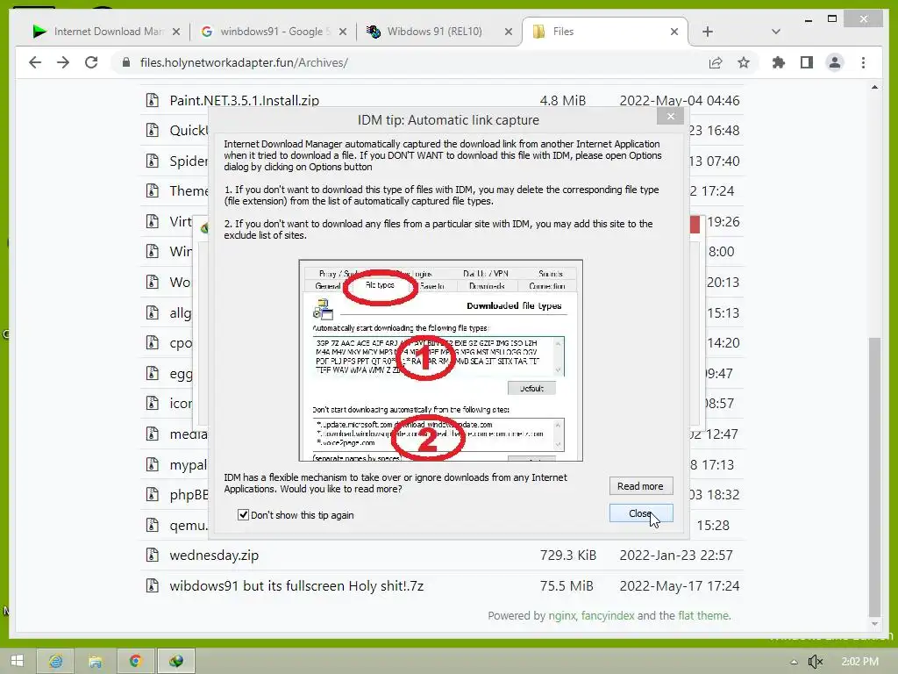View site lock information
The width and height of the screenshot is (898, 674).
click(x=126, y=62)
